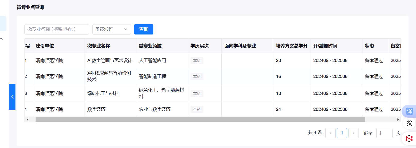Click the 绿碳化工与材料 cell in row 3
The height and width of the screenshot is (148, 416).
coord(103,93)
